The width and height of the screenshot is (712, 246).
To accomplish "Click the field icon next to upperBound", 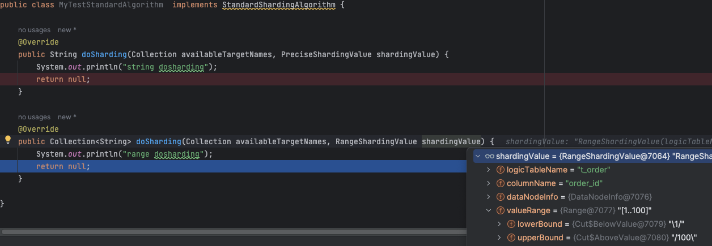I will (511, 238).
